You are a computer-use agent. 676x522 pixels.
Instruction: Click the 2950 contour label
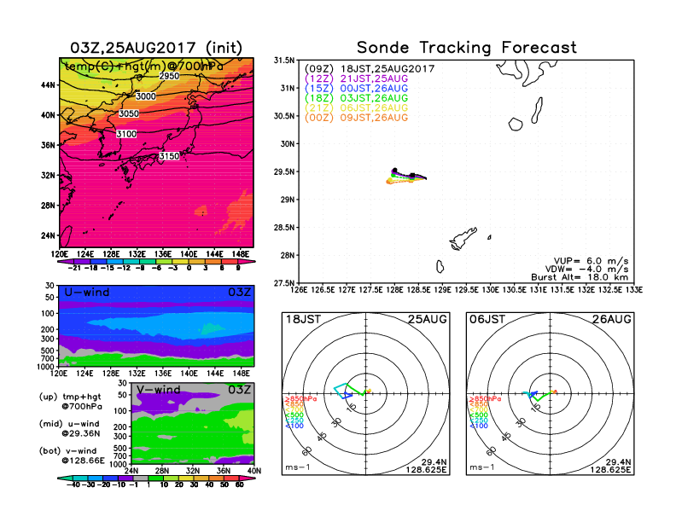tap(169, 76)
